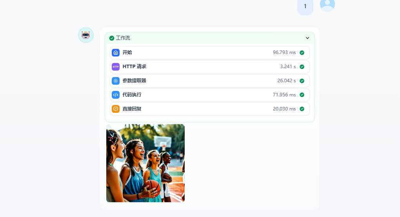The width and height of the screenshot is (400, 217).
Task: Click the orange 直接回复 node icon
Action: [x=116, y=109]
